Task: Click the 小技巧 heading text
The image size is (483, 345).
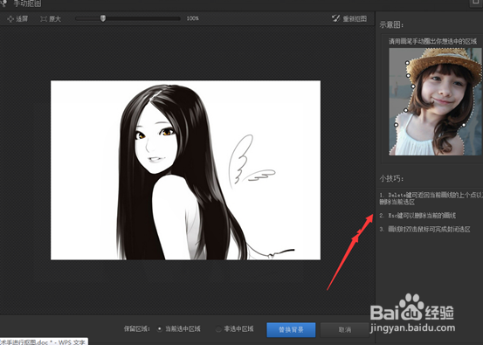Action: [x=391, y=178]
